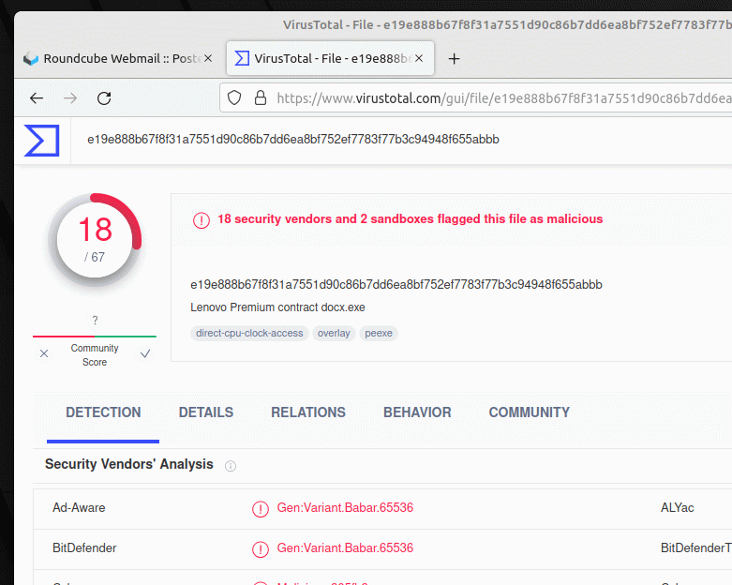Screen dimensions: 732x585
Task: Switch to the Roundcube Webmail tab
Action: tap(118, 58)
